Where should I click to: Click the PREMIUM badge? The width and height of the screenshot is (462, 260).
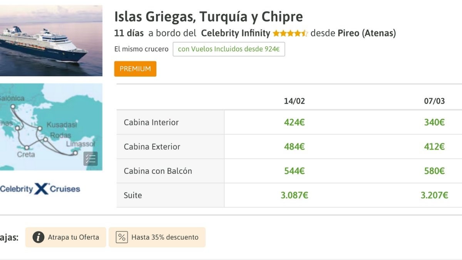(135, 69)
